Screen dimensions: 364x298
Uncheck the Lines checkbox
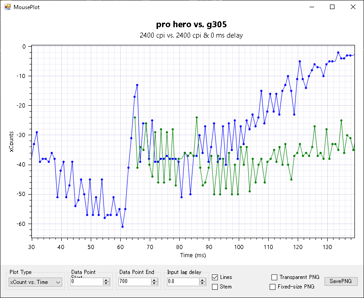215,277
